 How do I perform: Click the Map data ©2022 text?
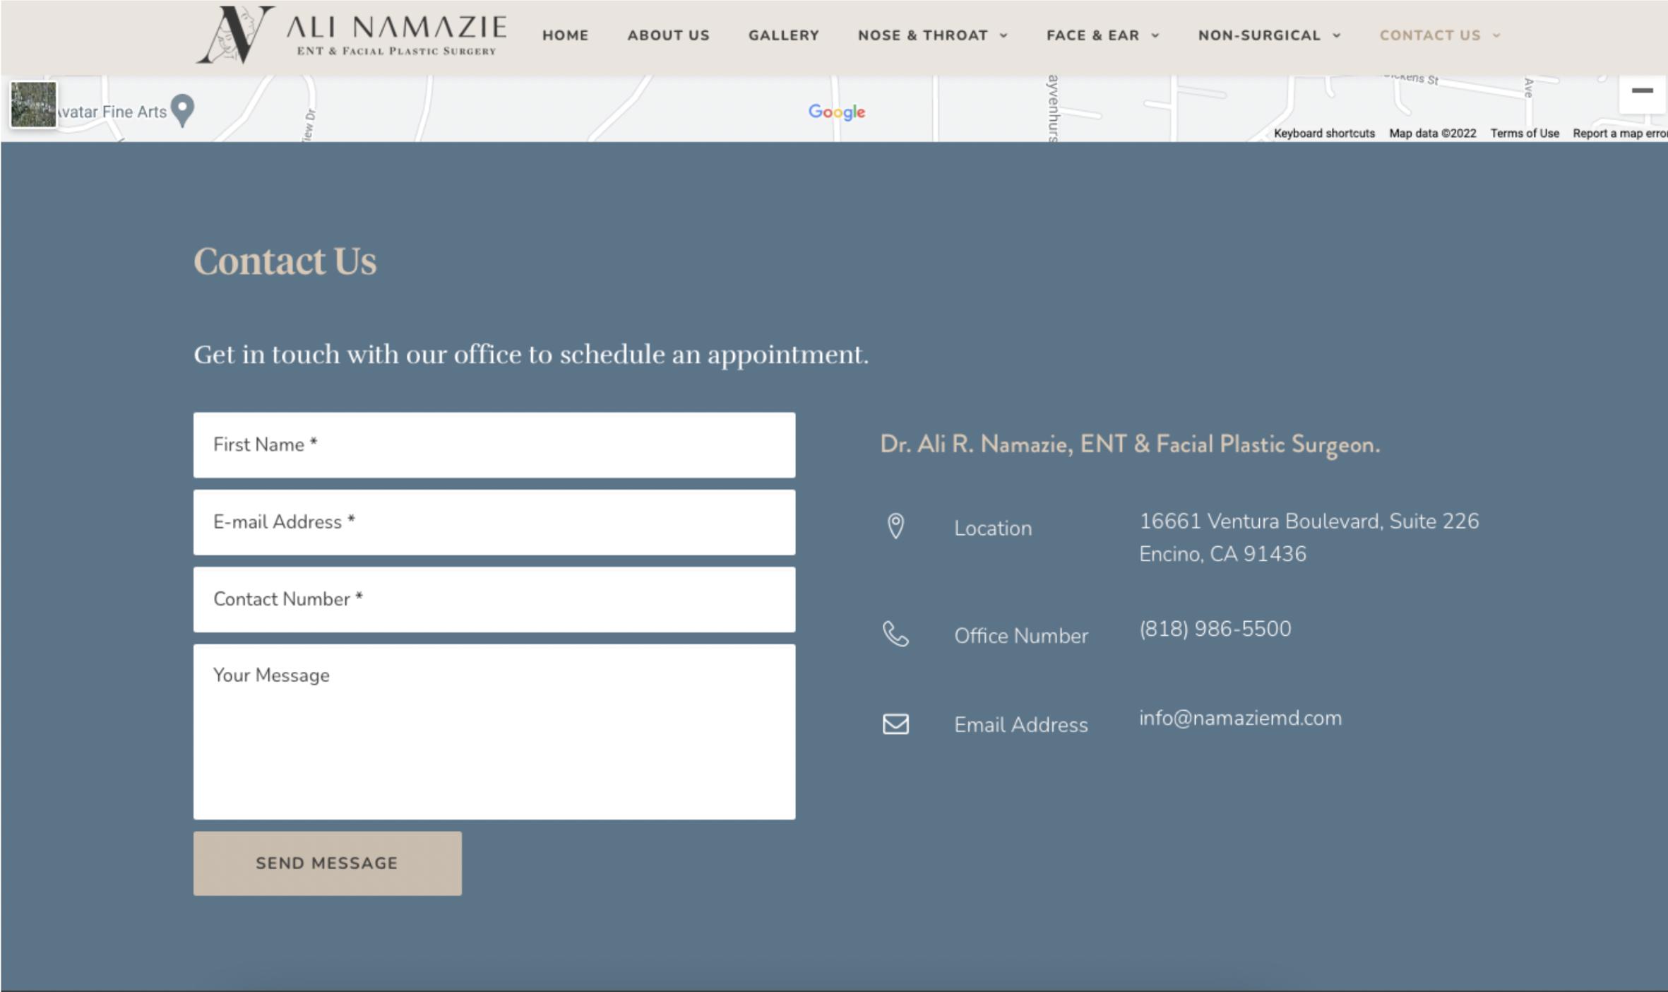pyautogui.click(x=1433, y=133)
